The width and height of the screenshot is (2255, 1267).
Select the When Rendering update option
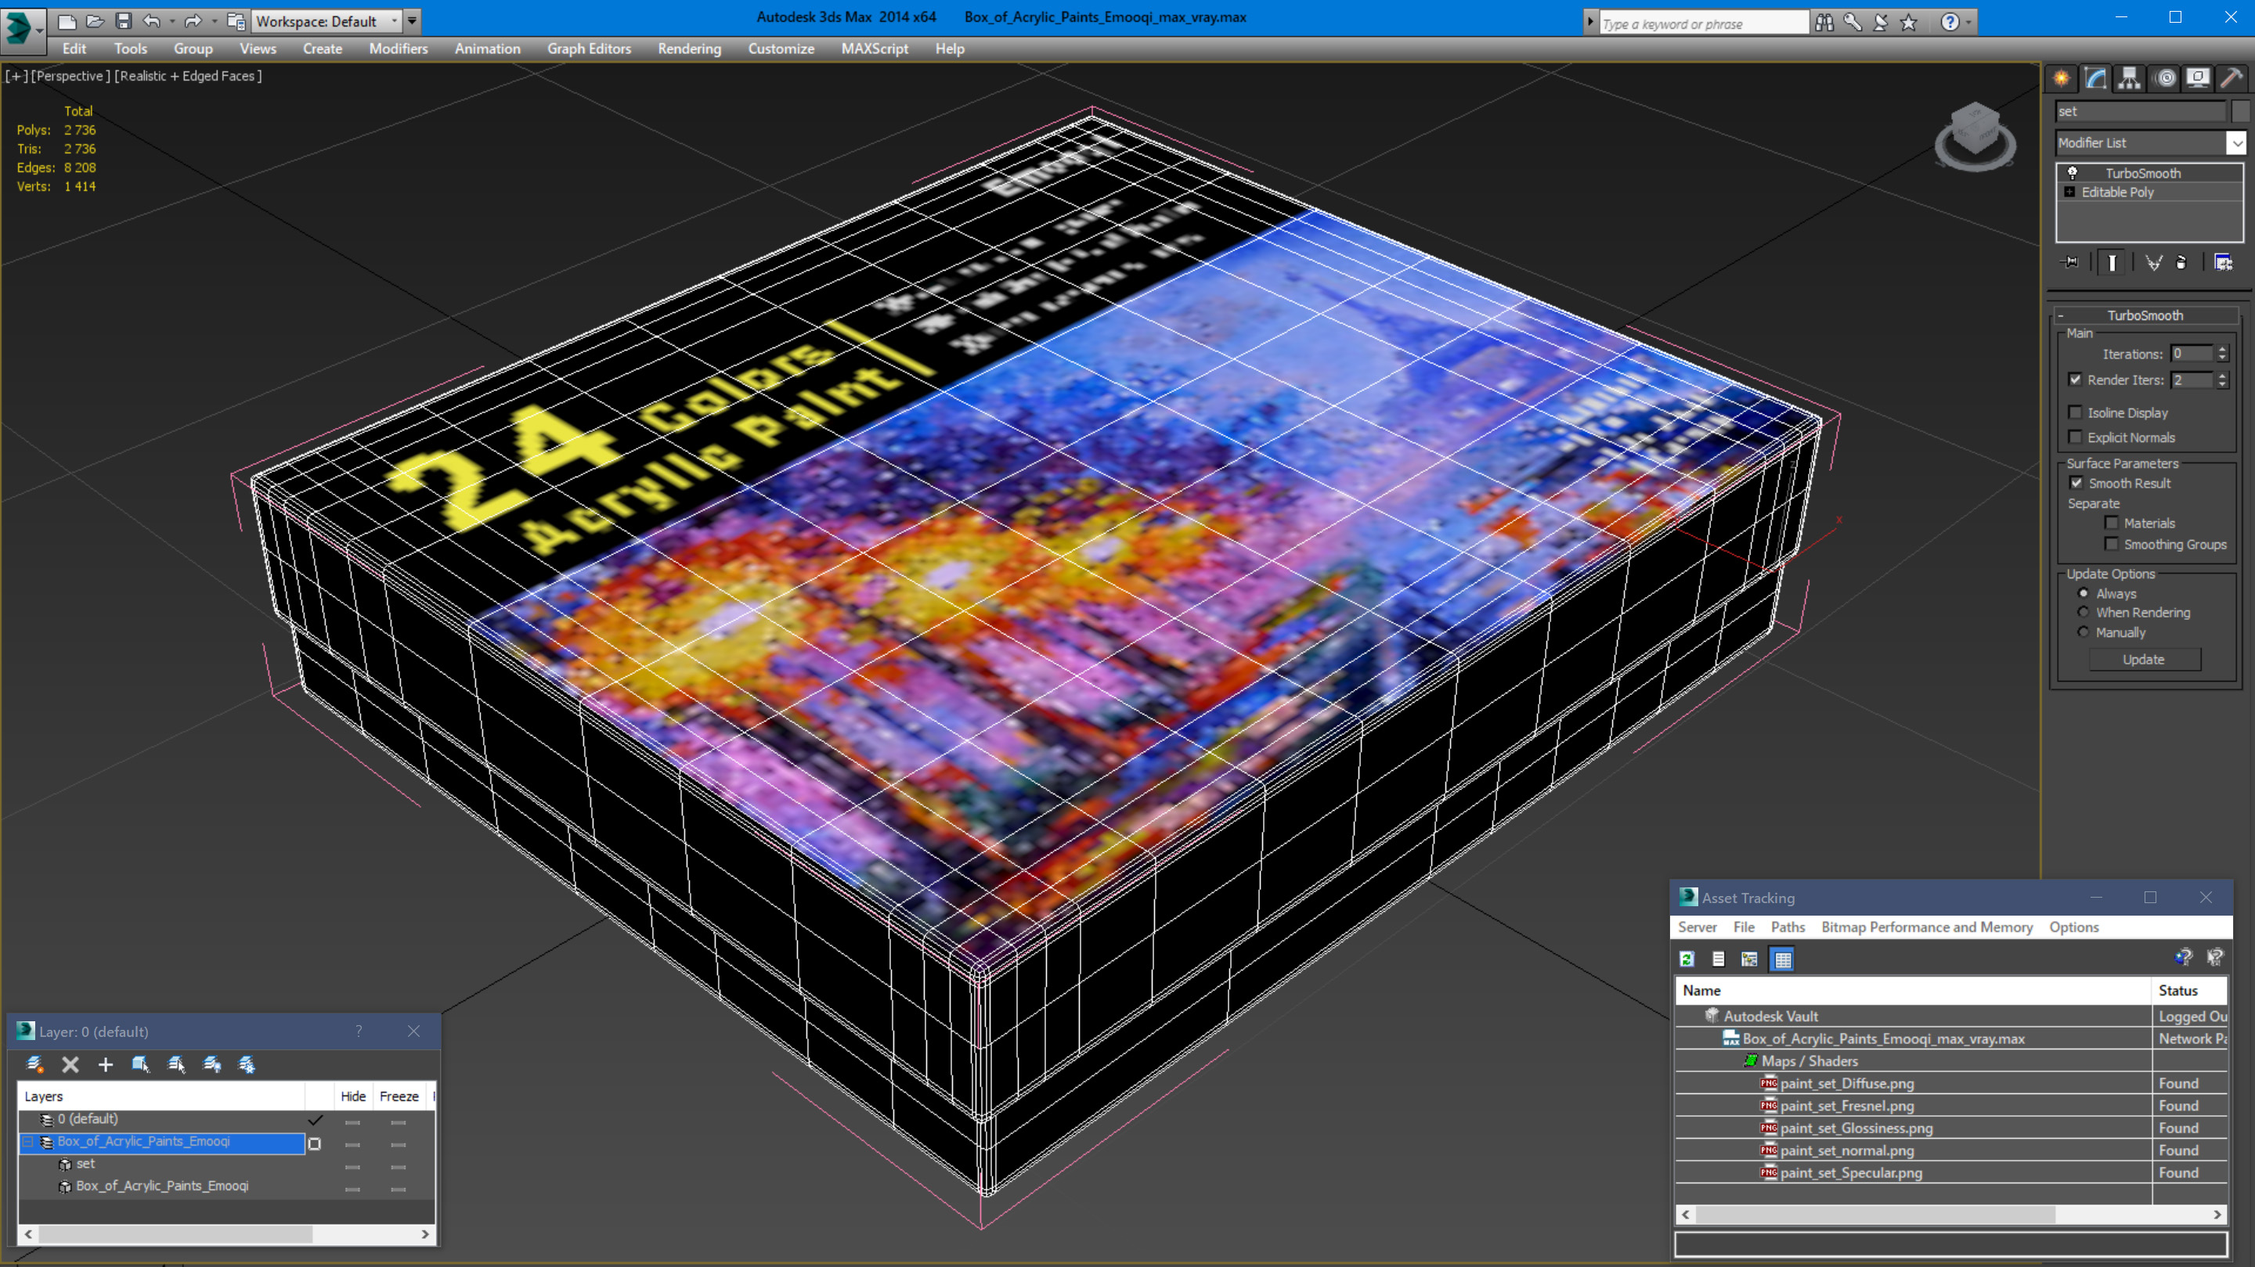[2084, 613]
